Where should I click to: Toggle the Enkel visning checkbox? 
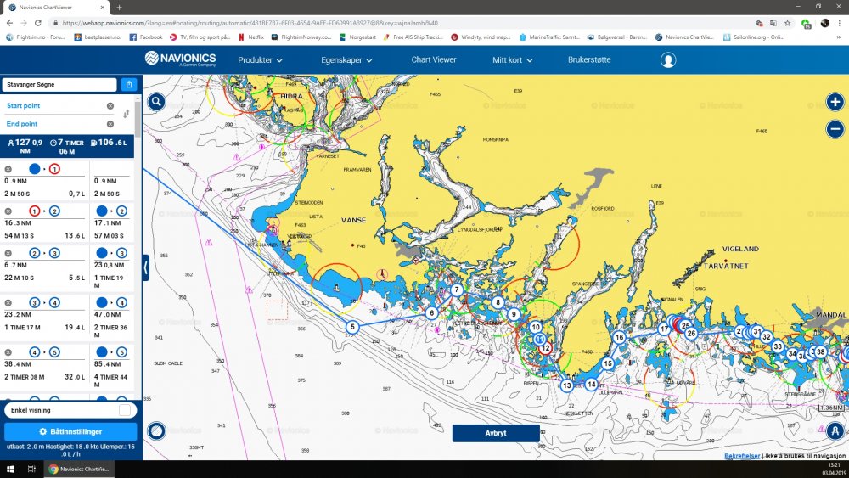[x=125, y=410]
